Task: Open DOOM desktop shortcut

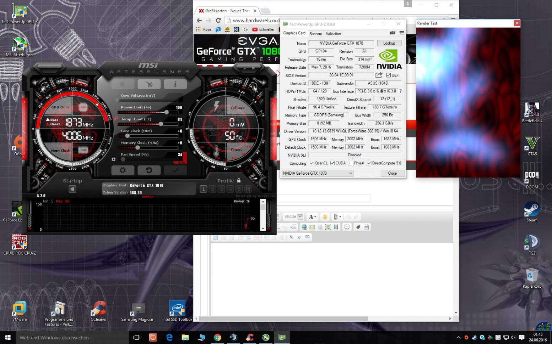Action: pyautogui.click(x=532, y=180)
